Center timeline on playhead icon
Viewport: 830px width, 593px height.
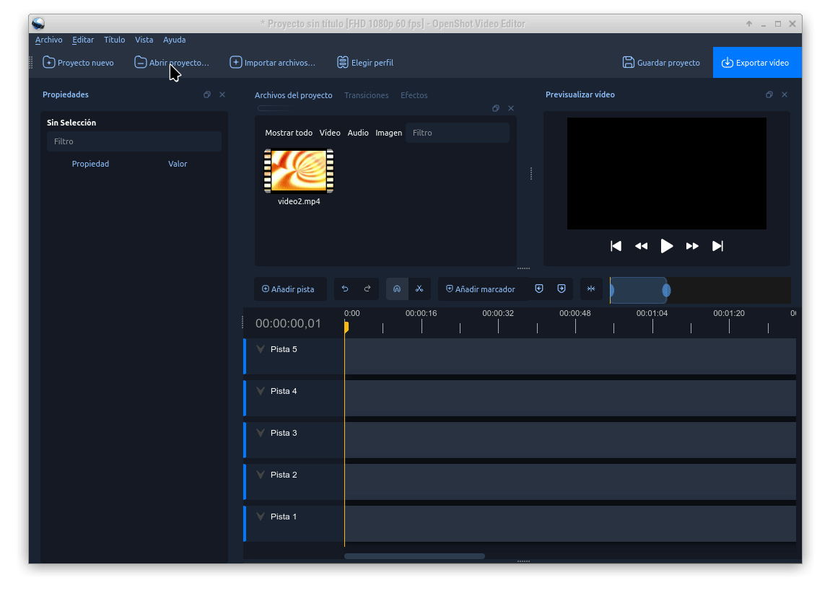(x=591, y=289)
